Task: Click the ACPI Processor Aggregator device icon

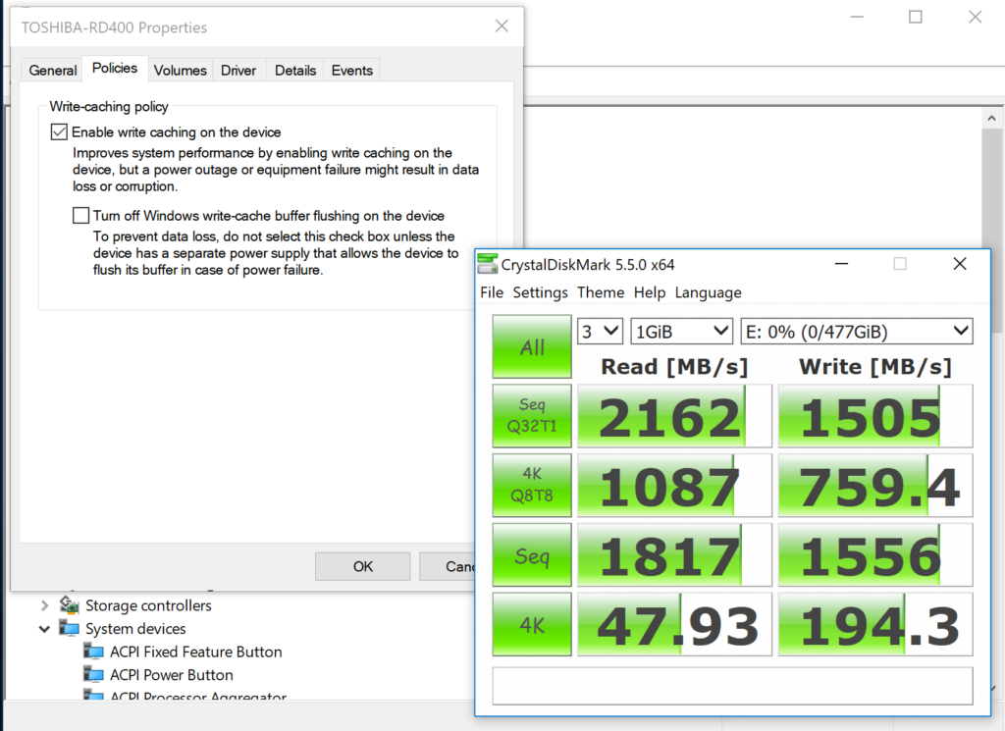Action: tap(95, 697)
